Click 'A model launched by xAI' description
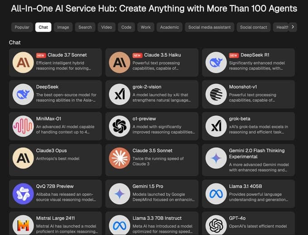308x235 pixels. 161,97
